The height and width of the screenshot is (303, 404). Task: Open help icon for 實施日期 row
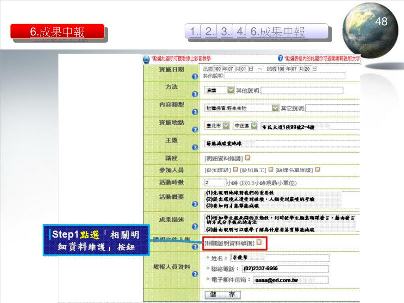(195, 77)
